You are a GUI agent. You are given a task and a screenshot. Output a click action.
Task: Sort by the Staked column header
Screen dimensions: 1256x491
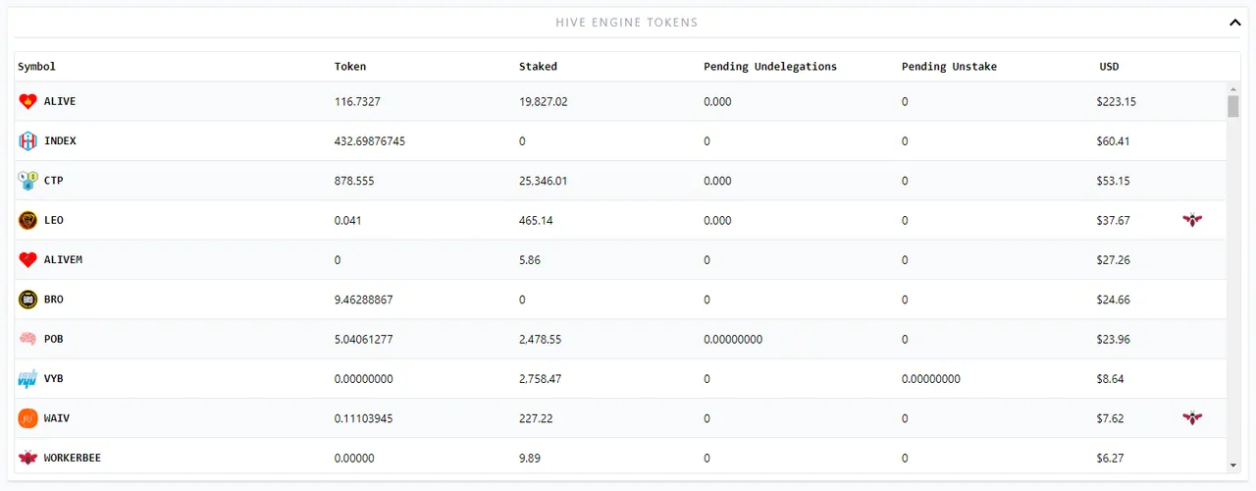click(x=538, y=67)
